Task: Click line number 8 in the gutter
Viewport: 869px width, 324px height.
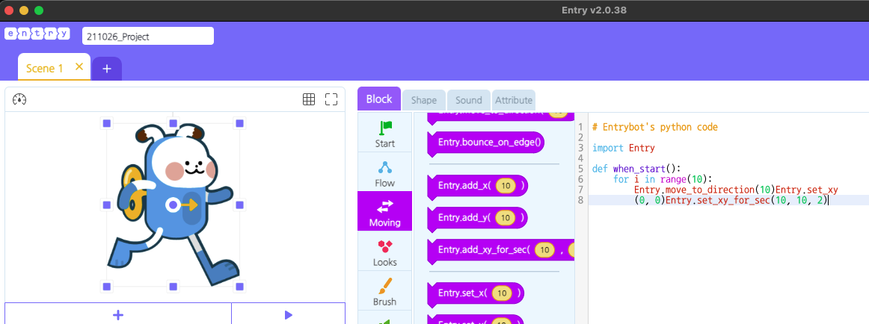Action: pyautogui.click(x=580, y=200)
